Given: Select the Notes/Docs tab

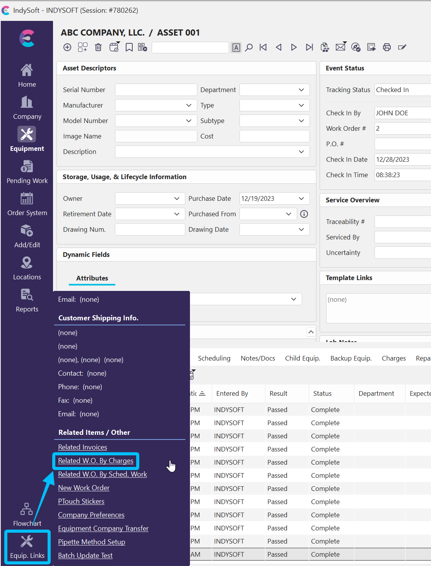Looking at the screenshot, I should click(x=258, y=358).
